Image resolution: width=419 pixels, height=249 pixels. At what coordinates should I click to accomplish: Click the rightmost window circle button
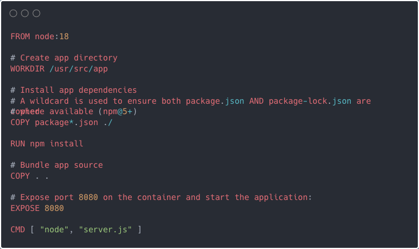tap(36, 13)
